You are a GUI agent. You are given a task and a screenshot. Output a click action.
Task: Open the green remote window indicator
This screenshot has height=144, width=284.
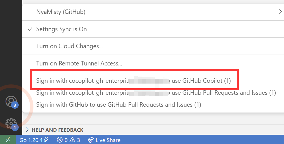[8, 140]
